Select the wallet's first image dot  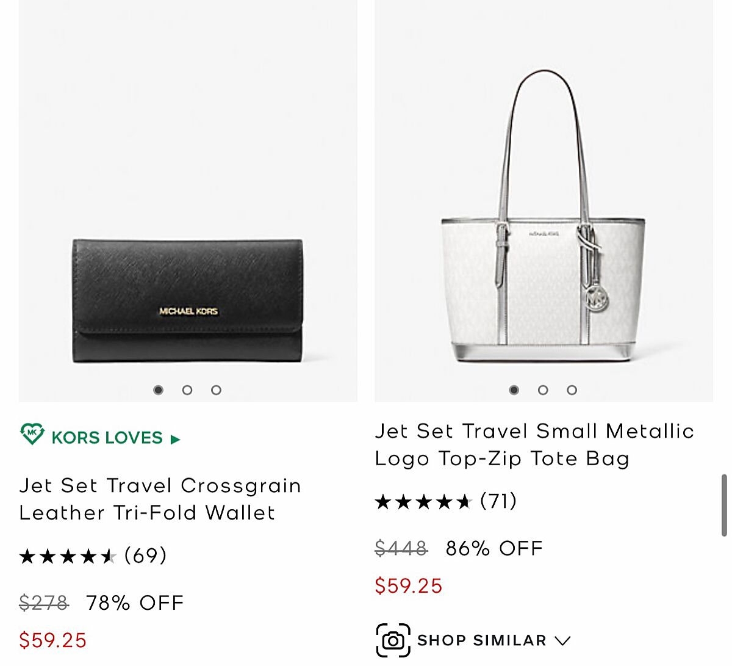pos(158,390)
